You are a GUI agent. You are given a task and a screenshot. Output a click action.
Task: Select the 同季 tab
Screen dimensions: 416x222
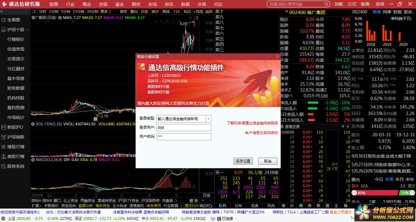pos(387,12)
